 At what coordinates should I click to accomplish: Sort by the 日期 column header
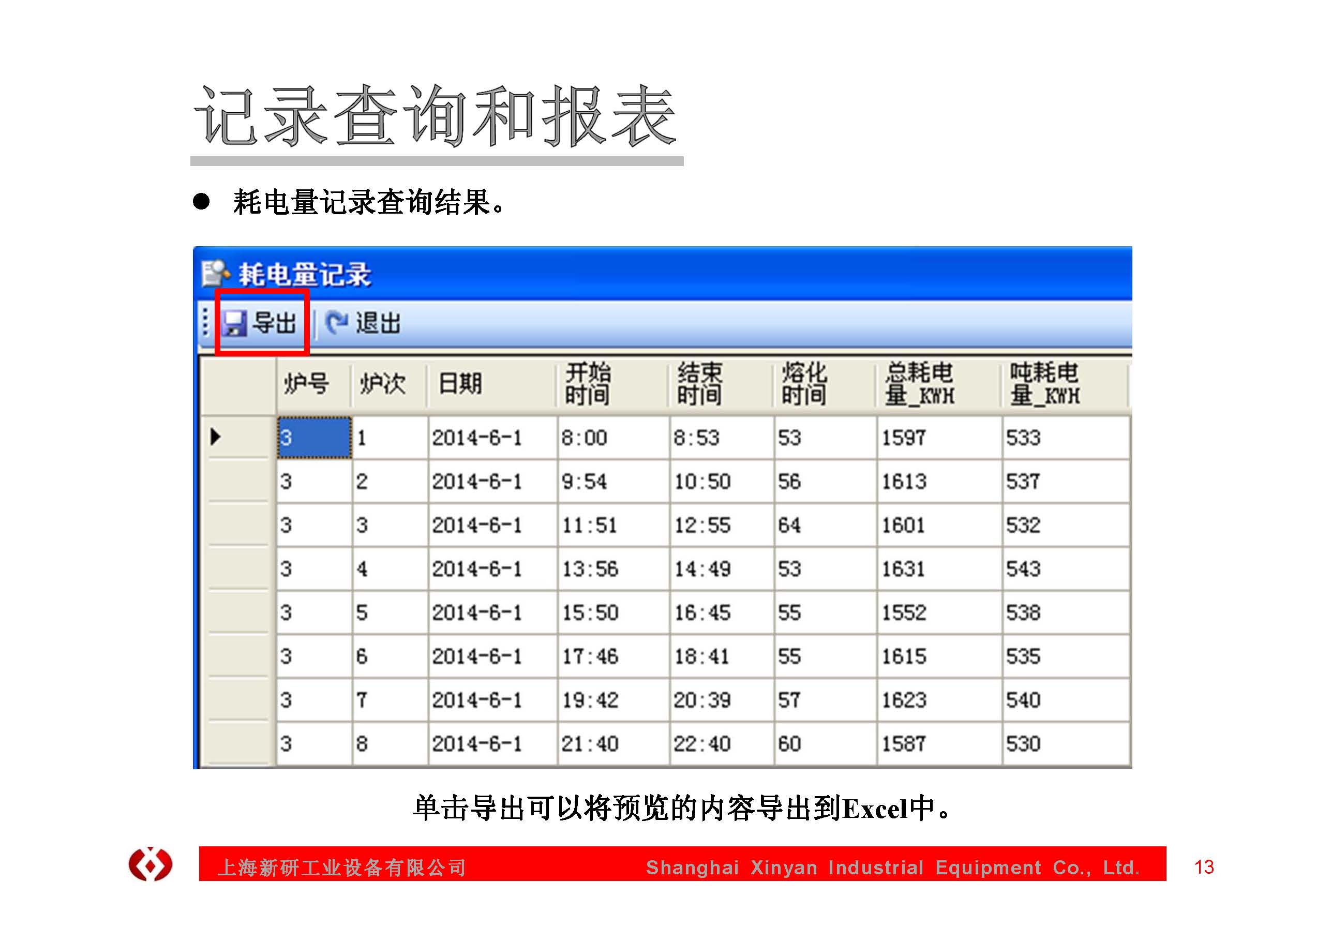point(491,384)
